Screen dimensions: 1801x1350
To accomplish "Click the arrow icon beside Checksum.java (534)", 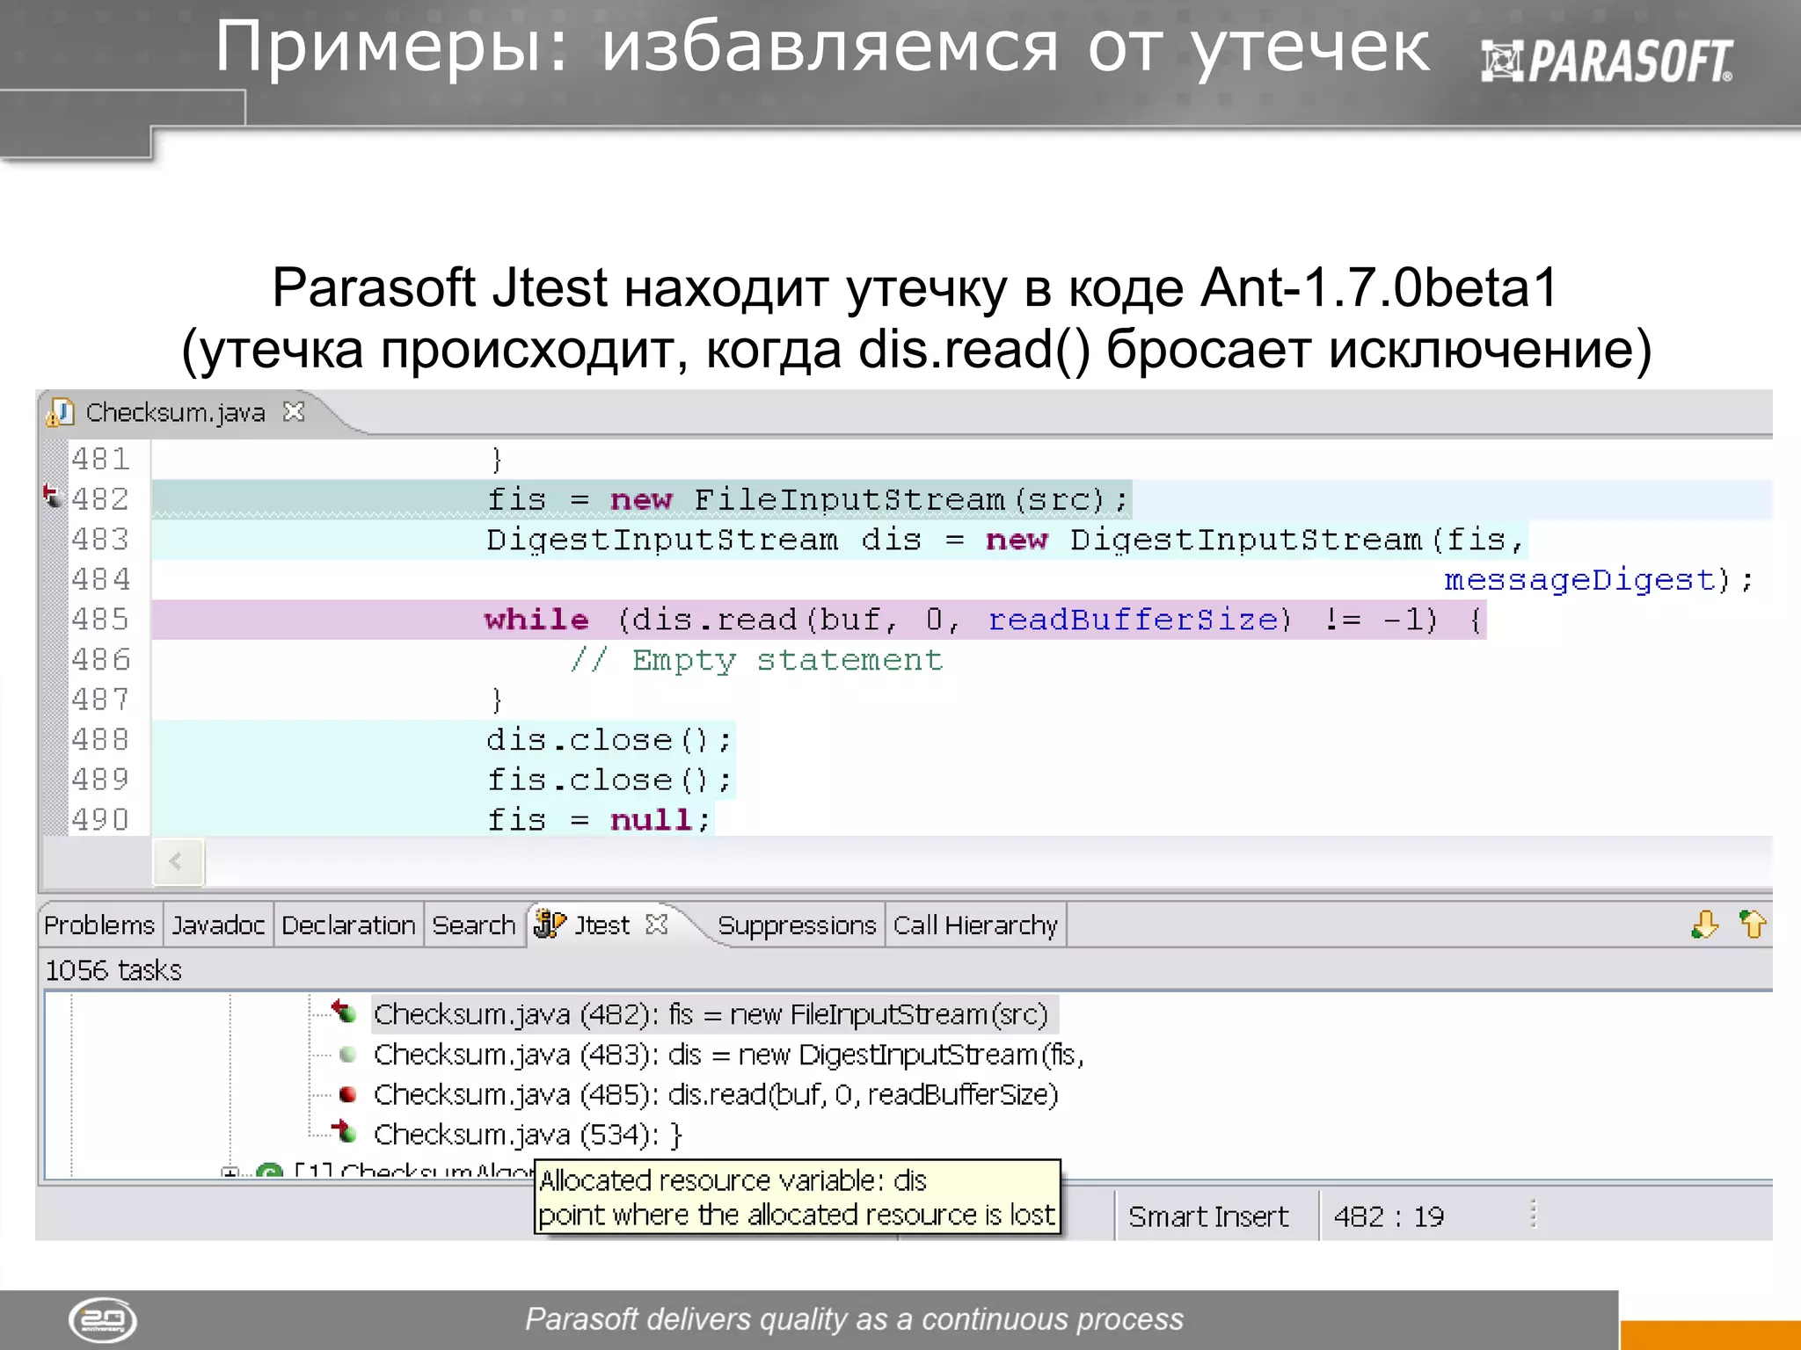I will point(344,1131).
